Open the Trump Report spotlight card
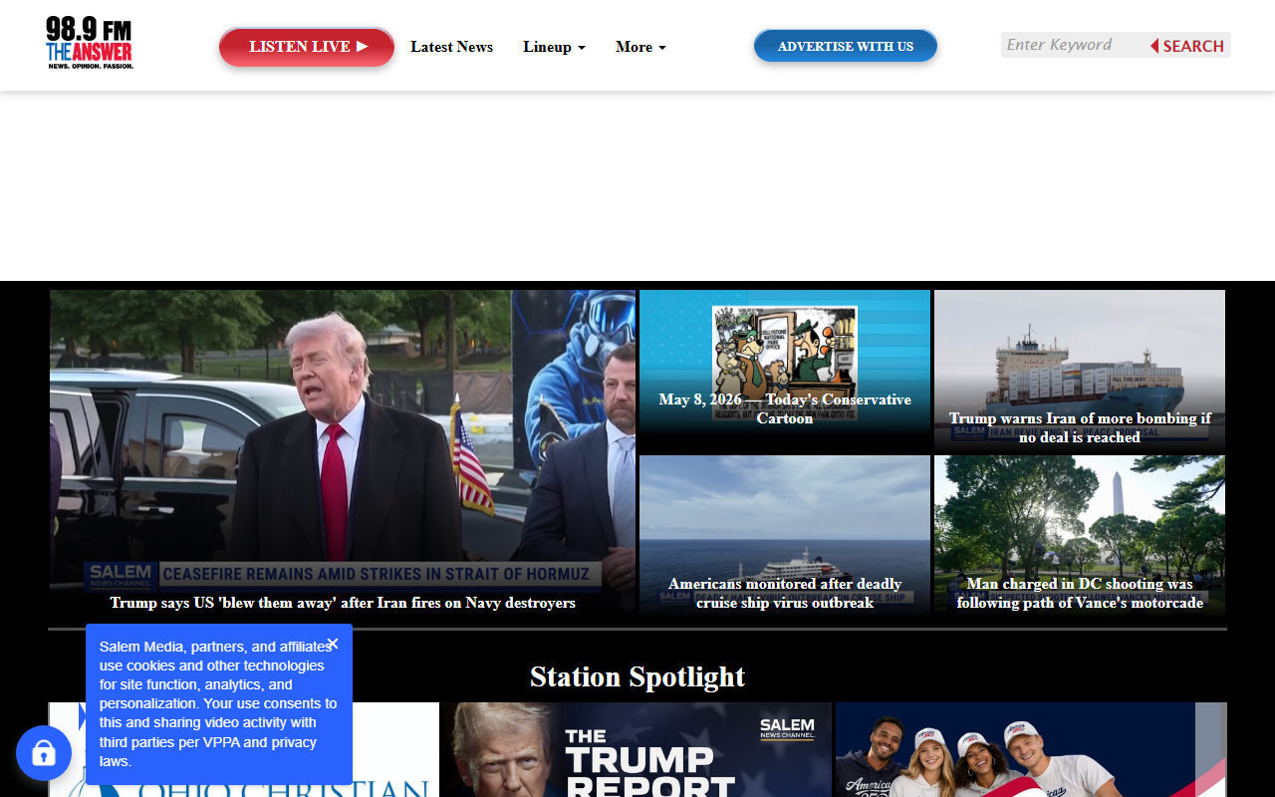 (636, 749)
